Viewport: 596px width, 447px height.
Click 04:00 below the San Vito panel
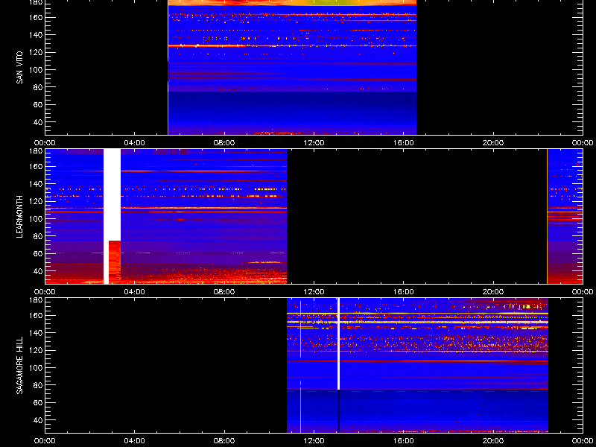(x=135, y=143)
